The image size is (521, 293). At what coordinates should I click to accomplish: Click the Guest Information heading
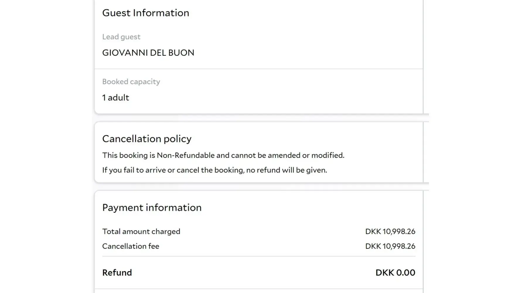tap(146, 13)
